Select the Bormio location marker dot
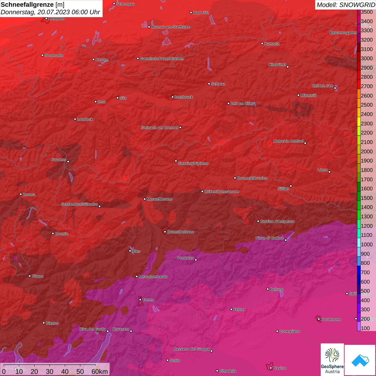Screen dimensions: 376x376 (x=53, y=233)
